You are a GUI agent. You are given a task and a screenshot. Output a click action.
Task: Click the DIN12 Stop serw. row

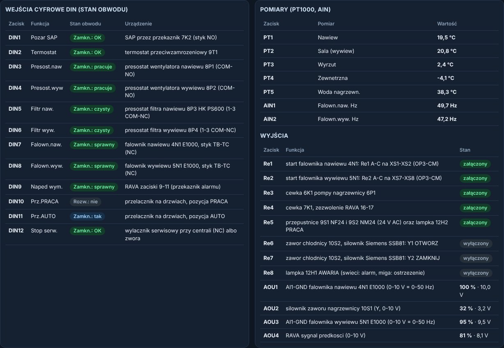point(125,234)
